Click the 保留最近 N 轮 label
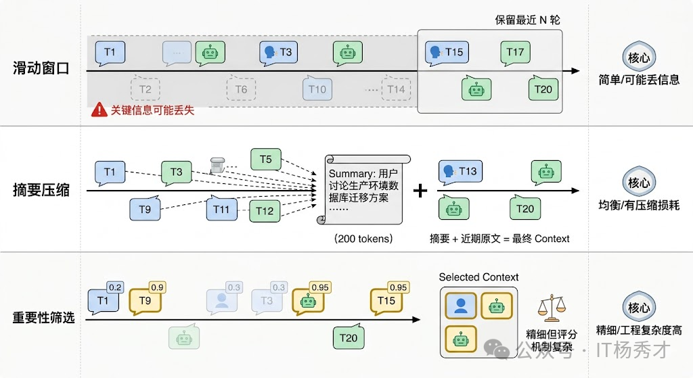The width and height of the screenshot is (693, 378). coord(527,20)
